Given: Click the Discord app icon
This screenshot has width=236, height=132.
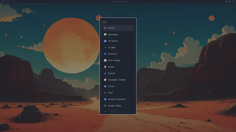Looking at the screenshot, I should pyautogui.click(x=105, y=54).
